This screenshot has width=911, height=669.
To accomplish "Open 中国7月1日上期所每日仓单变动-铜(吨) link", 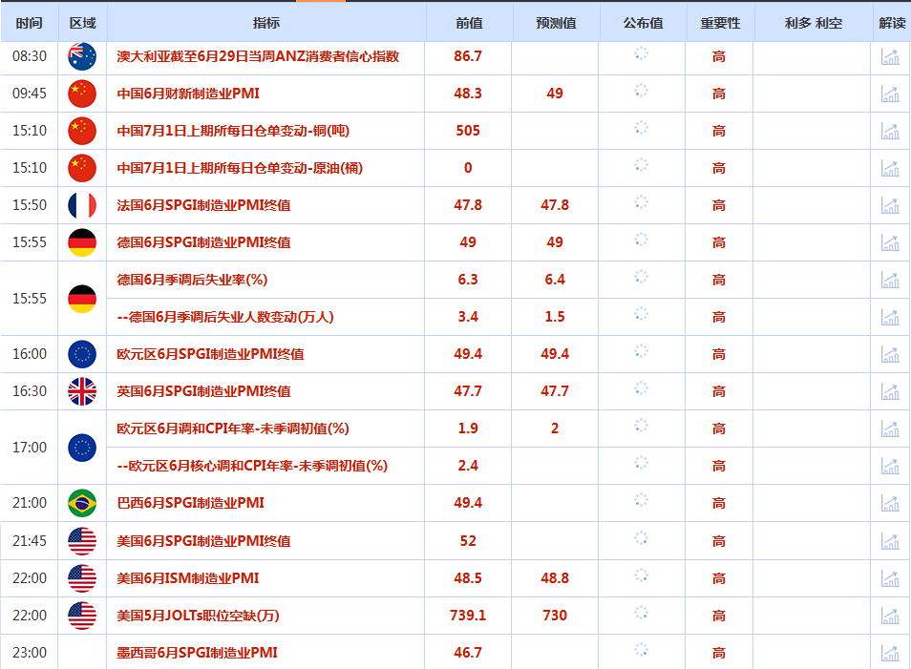I will (x=233, y=131).
